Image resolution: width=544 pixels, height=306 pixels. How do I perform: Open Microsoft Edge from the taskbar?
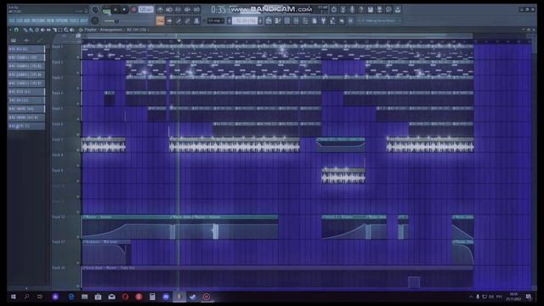pos(71,297)
